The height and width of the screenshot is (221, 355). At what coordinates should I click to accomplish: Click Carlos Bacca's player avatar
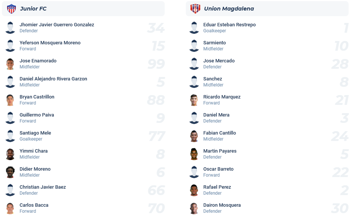pos(10,208)
